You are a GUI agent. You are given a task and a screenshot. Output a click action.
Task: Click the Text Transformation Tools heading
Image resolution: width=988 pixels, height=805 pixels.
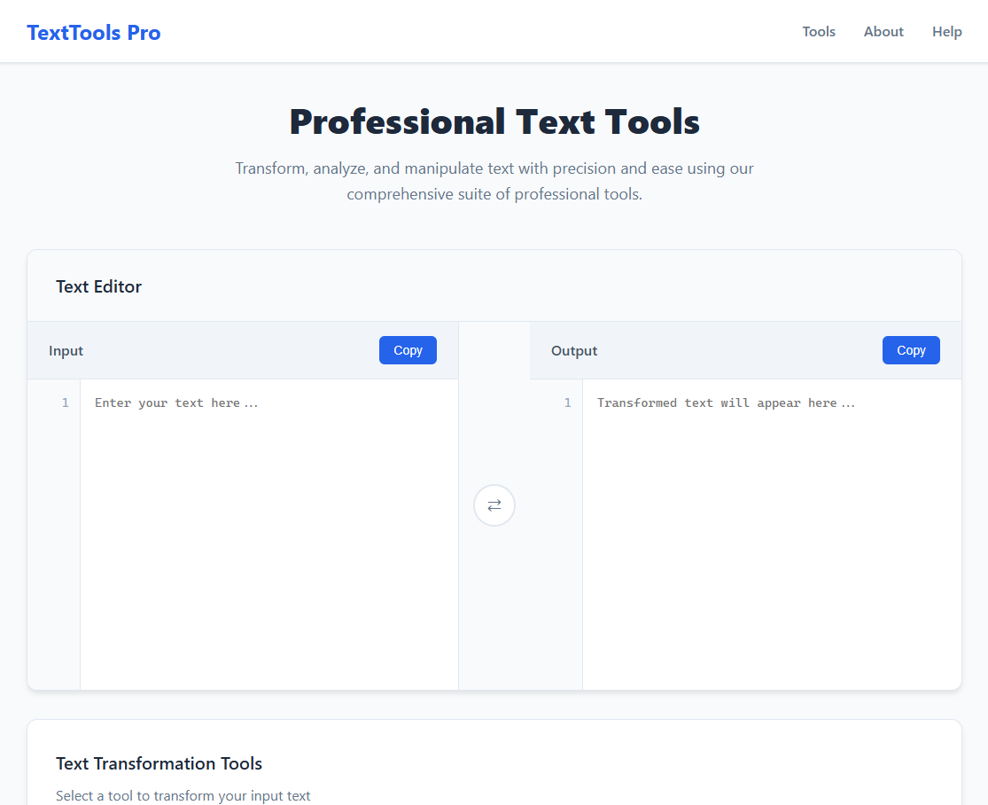[x=159, y=763]
